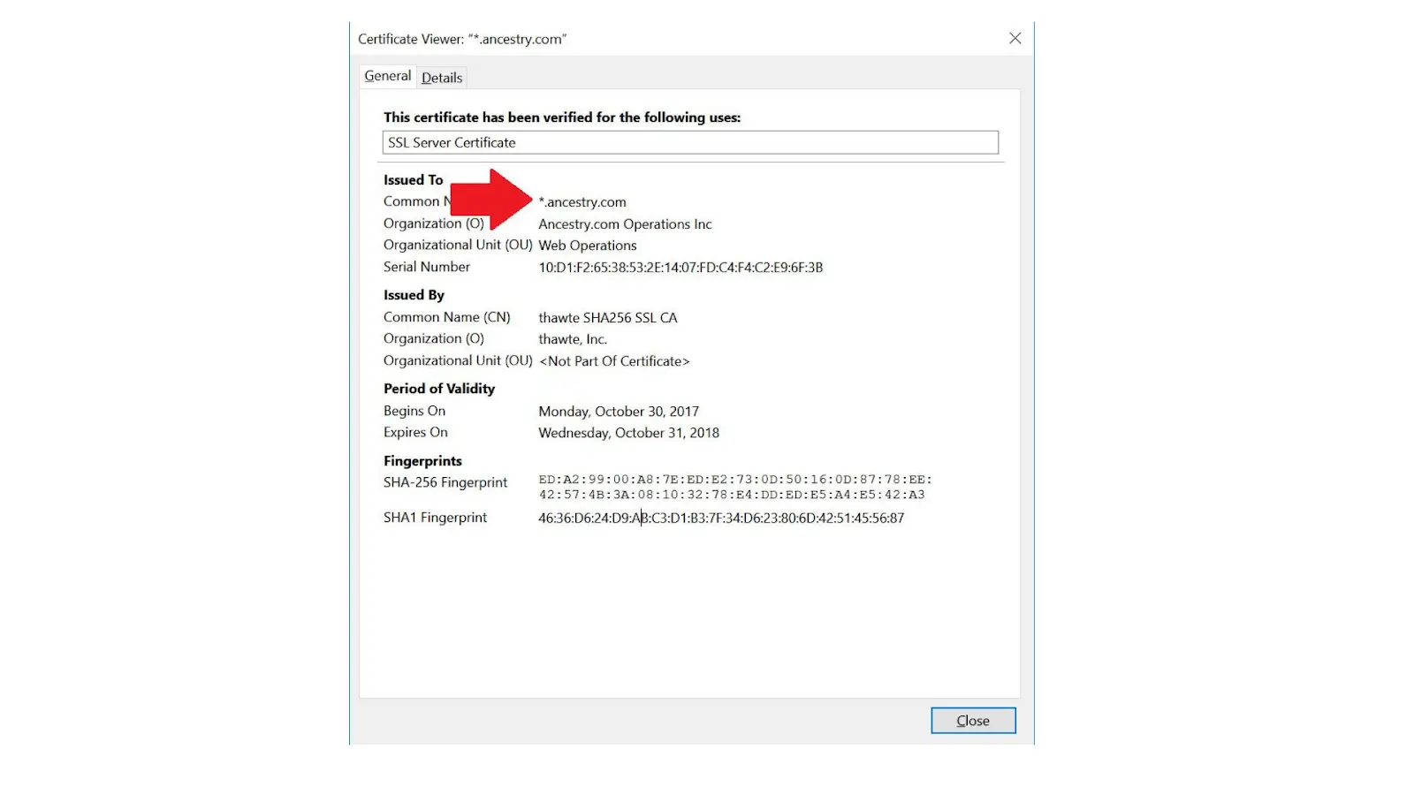Switch to the Details tab
1414x795 pixels.
point(442,78)
